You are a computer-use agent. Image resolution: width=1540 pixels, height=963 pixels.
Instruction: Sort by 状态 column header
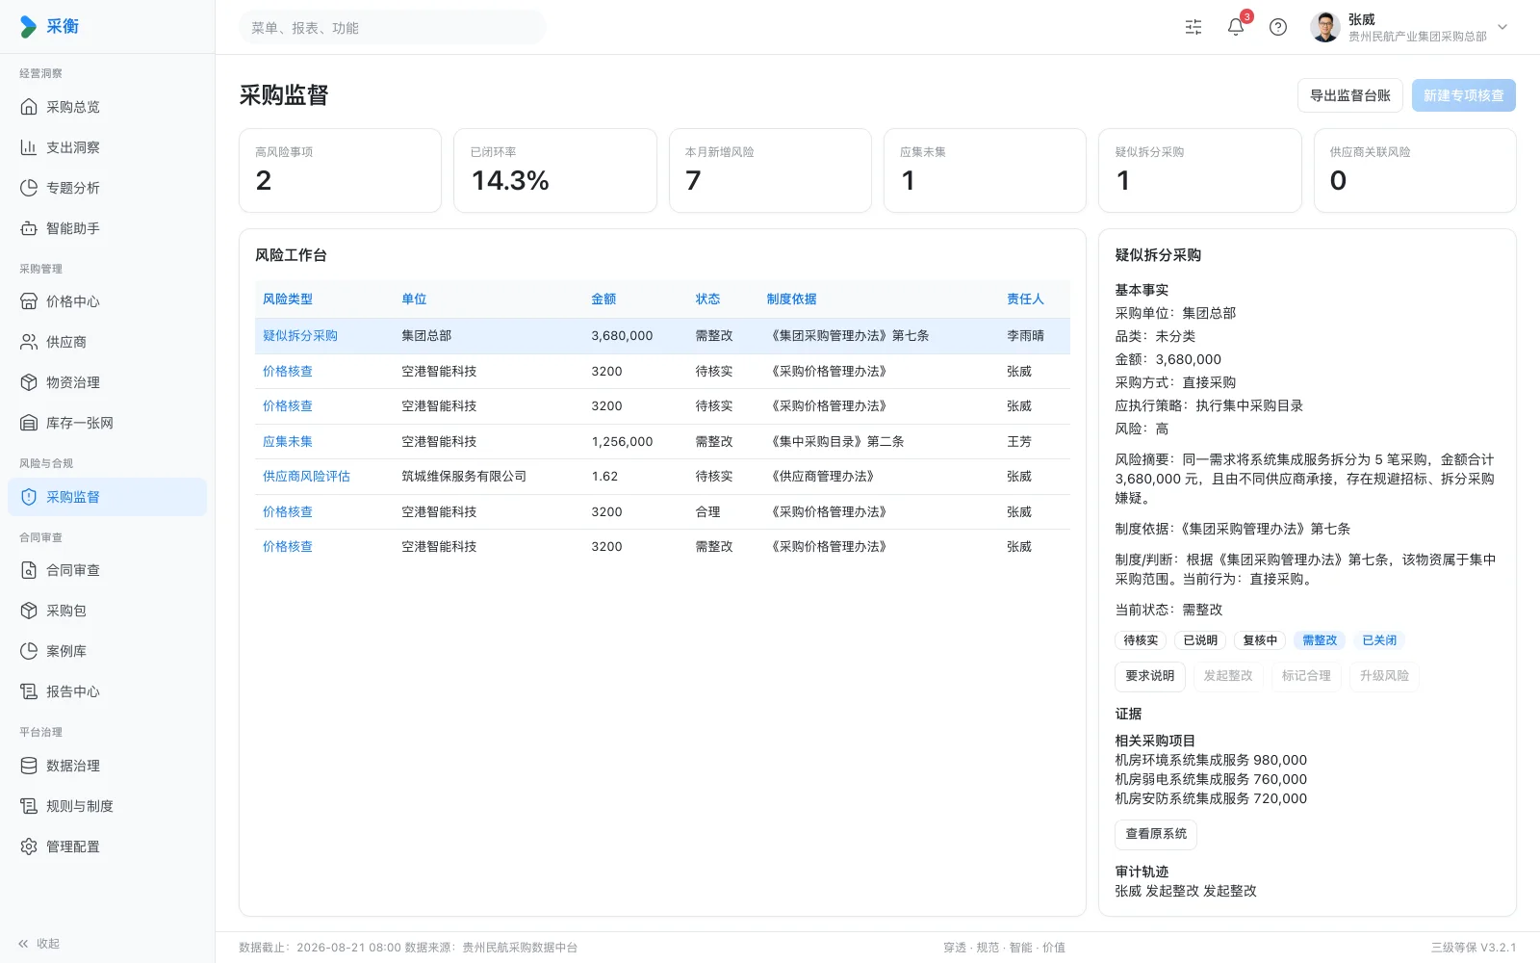tap(707, 299)
